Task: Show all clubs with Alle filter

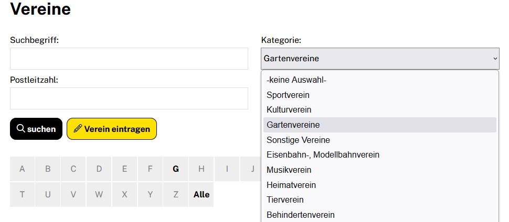Action: coord(202,194)
